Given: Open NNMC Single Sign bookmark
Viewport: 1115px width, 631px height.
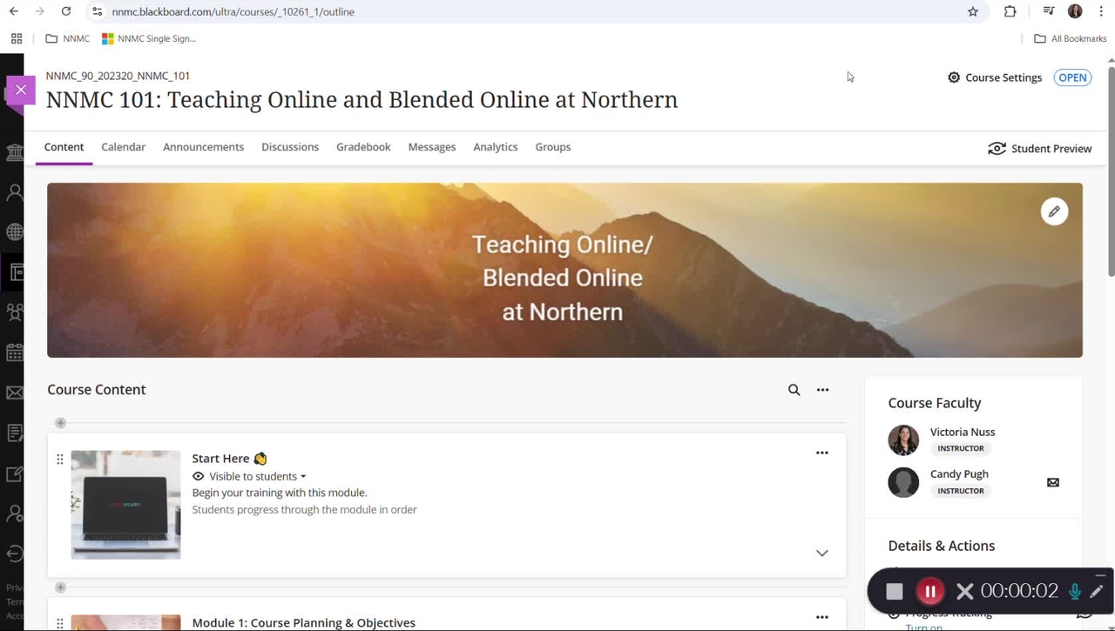Looking at the screenshot, I should click(x=149, y=38).
